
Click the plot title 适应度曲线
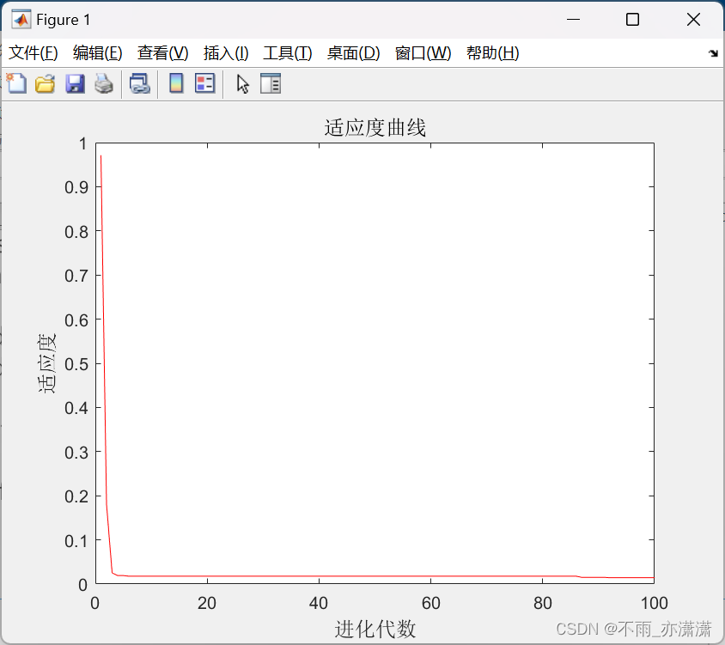pos(375,128)
